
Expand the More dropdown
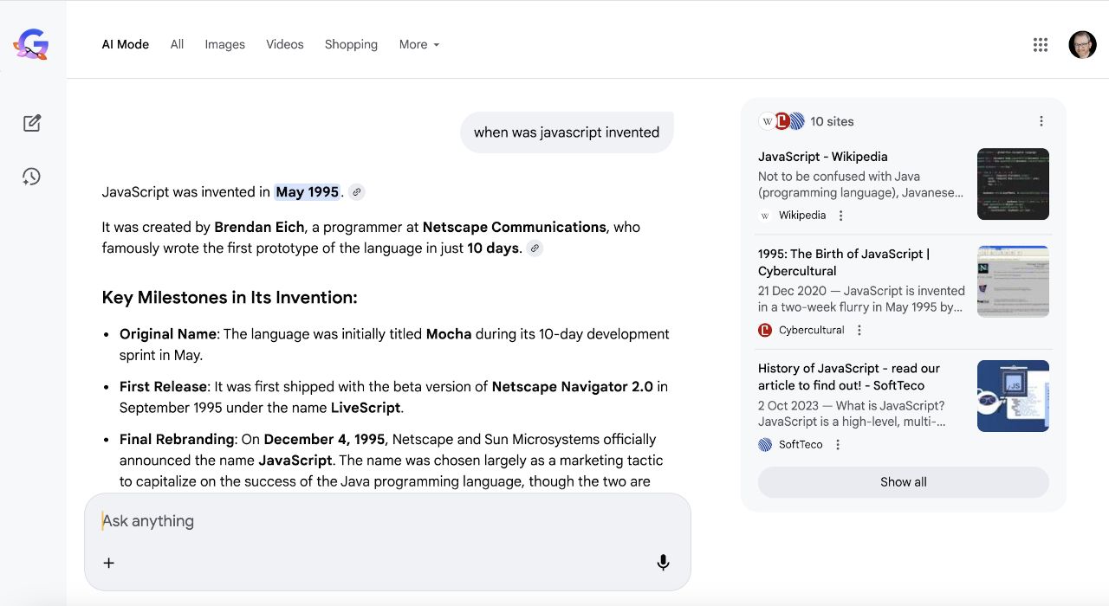[x=419, y=45]
